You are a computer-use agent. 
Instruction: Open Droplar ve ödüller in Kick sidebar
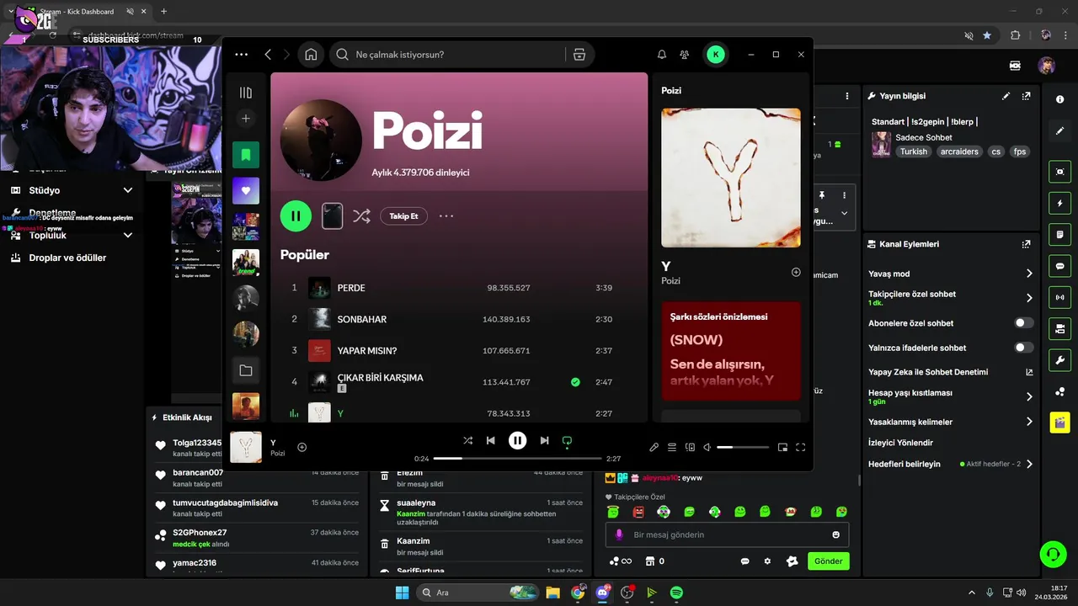[67, 258]
